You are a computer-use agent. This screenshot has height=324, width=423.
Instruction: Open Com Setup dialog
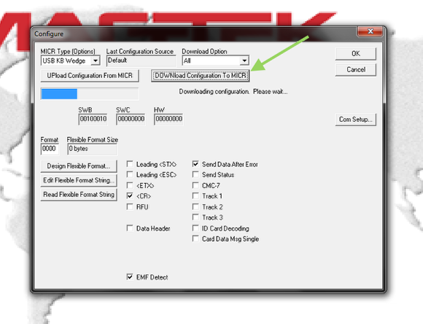coord(356,120)
